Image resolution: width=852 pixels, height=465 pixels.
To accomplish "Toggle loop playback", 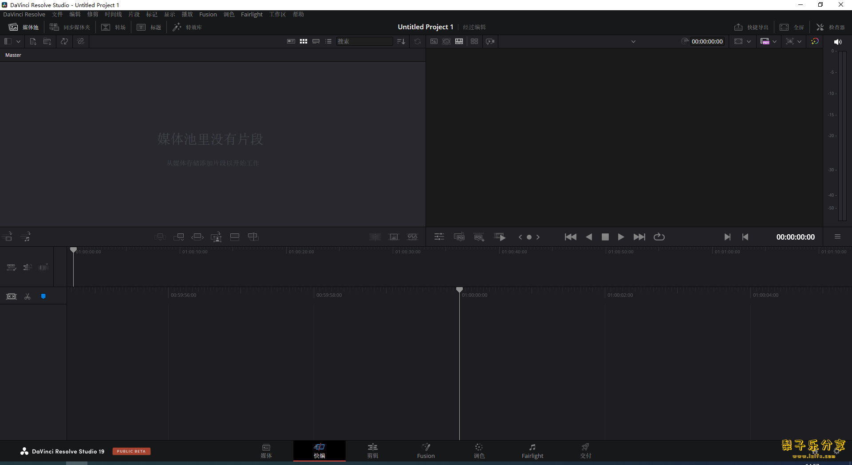I will click(659, 237).
